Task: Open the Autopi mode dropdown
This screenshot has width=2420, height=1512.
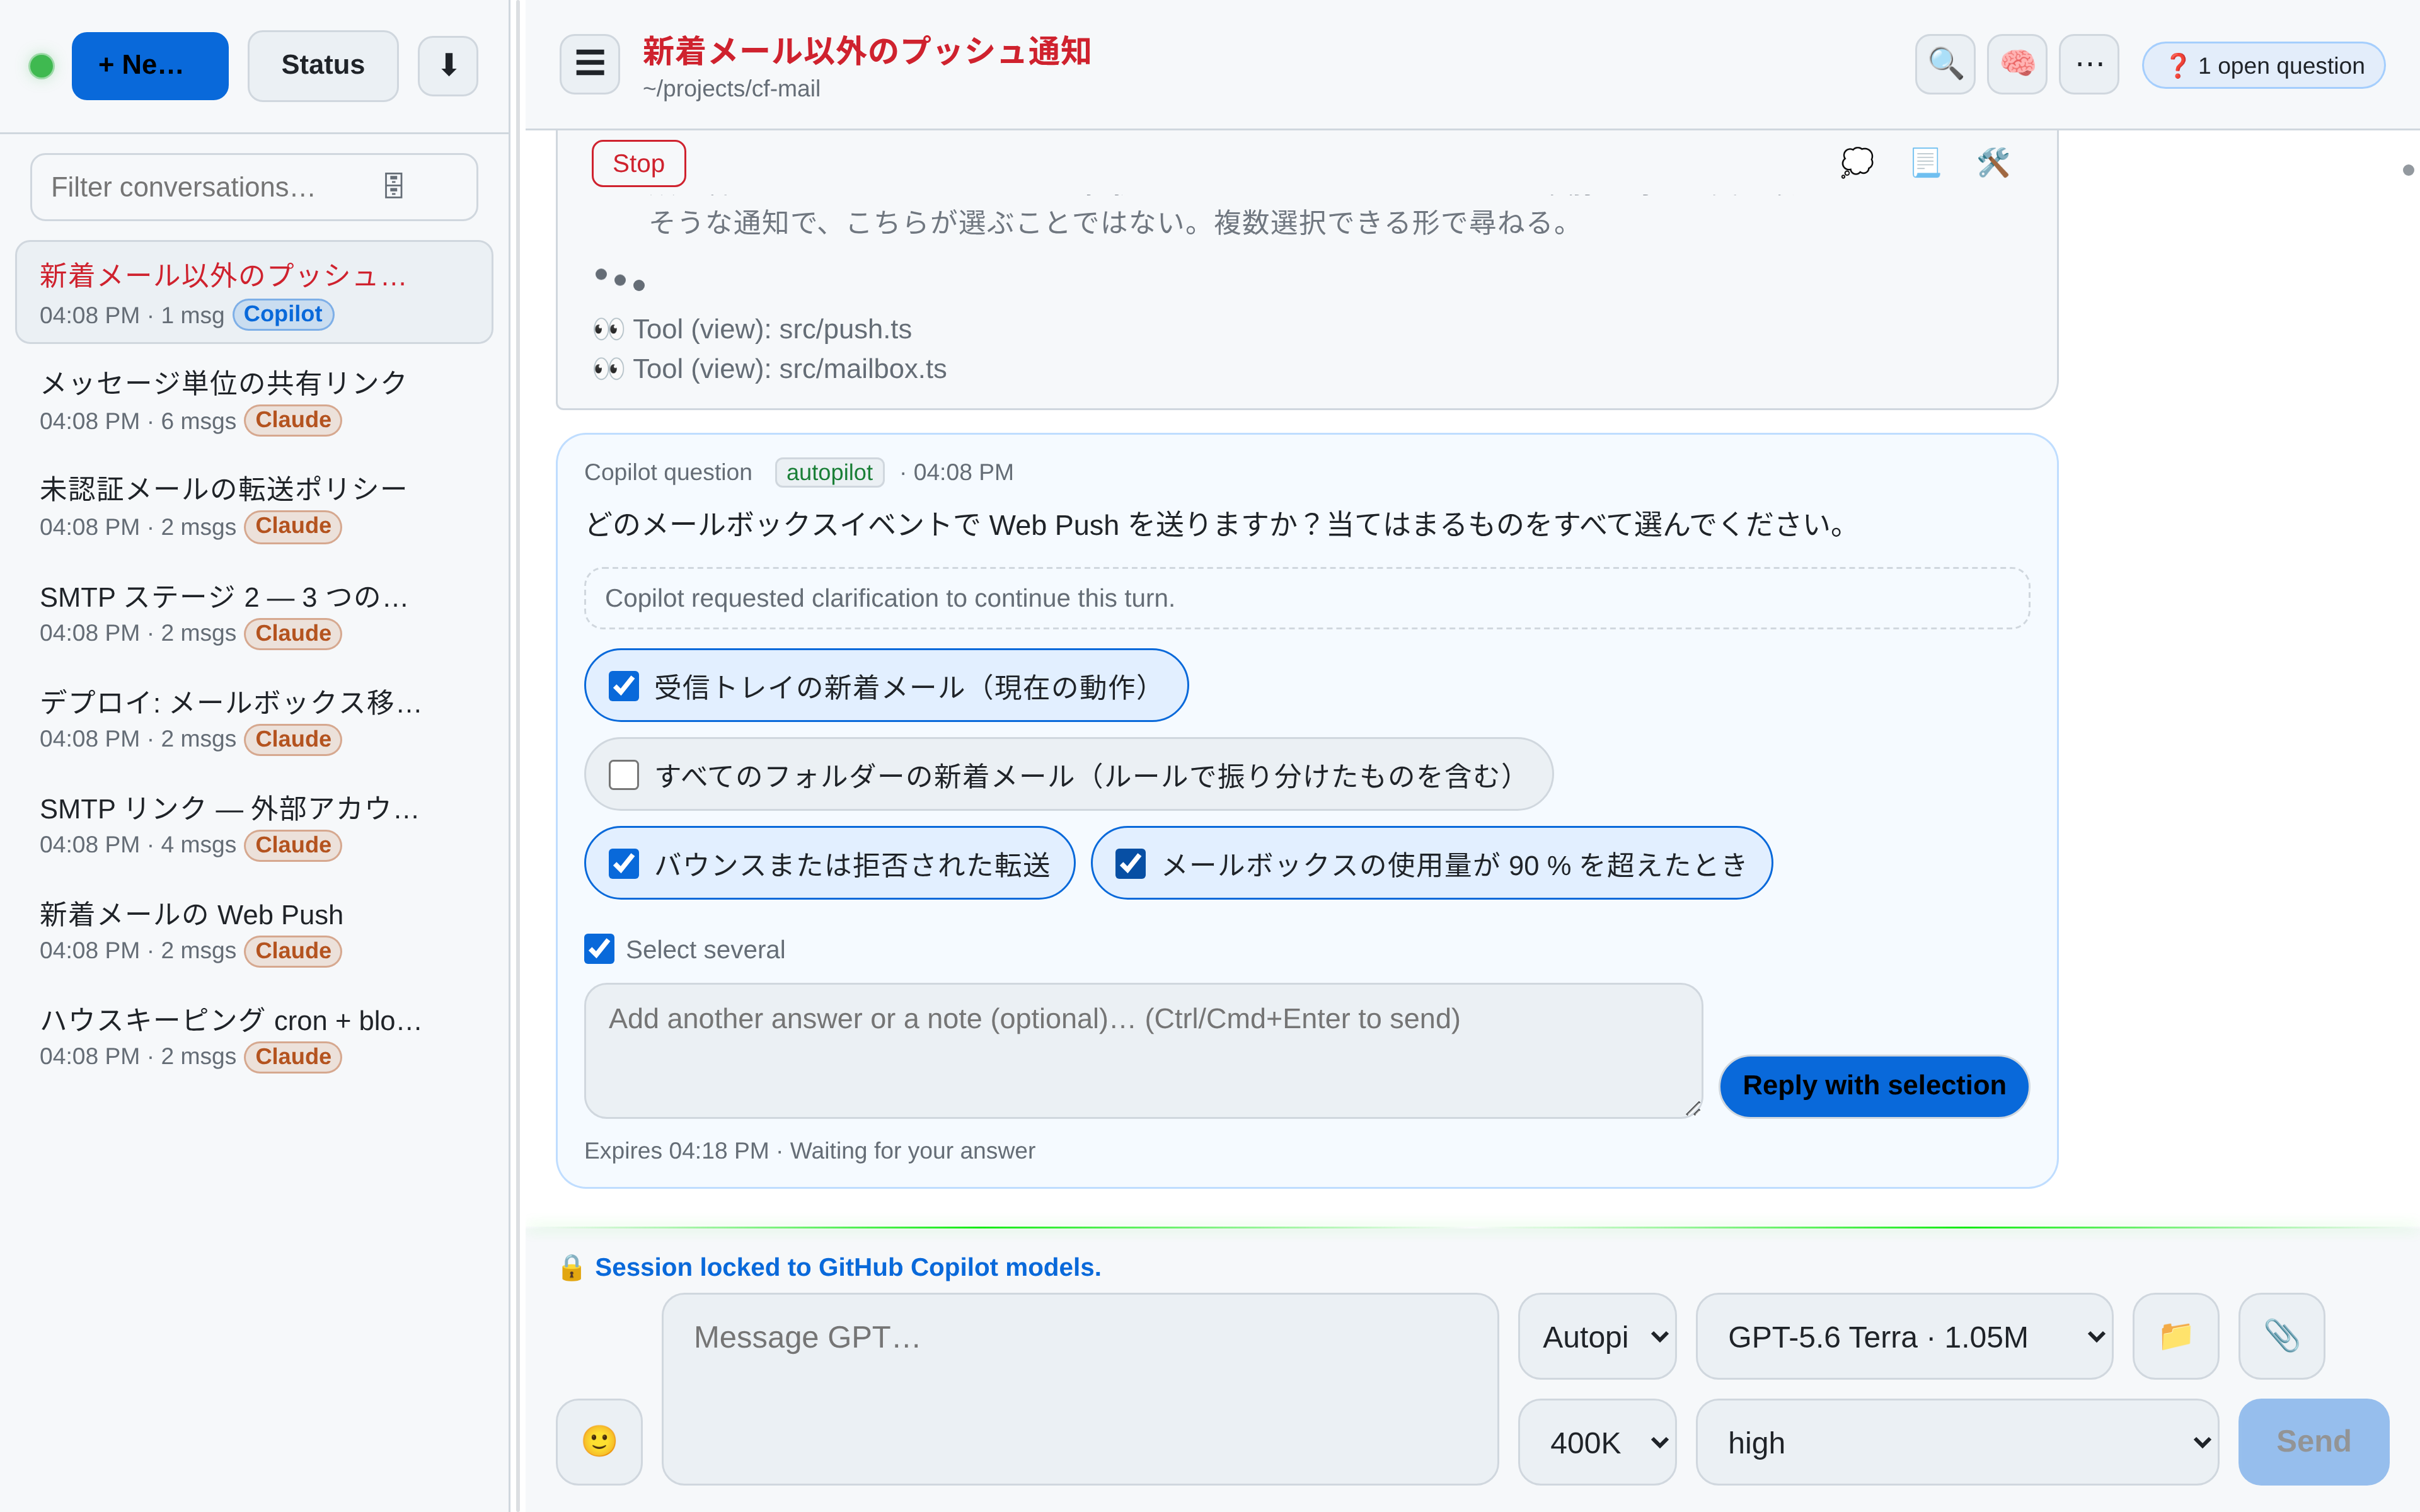Action: pos(1597,1336)
